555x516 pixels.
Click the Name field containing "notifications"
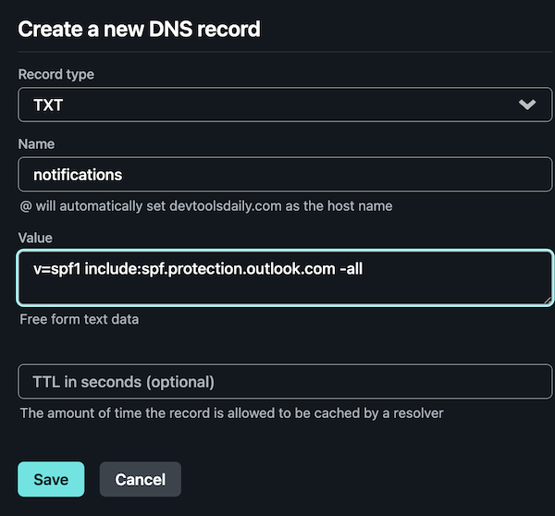coord(285,174)
